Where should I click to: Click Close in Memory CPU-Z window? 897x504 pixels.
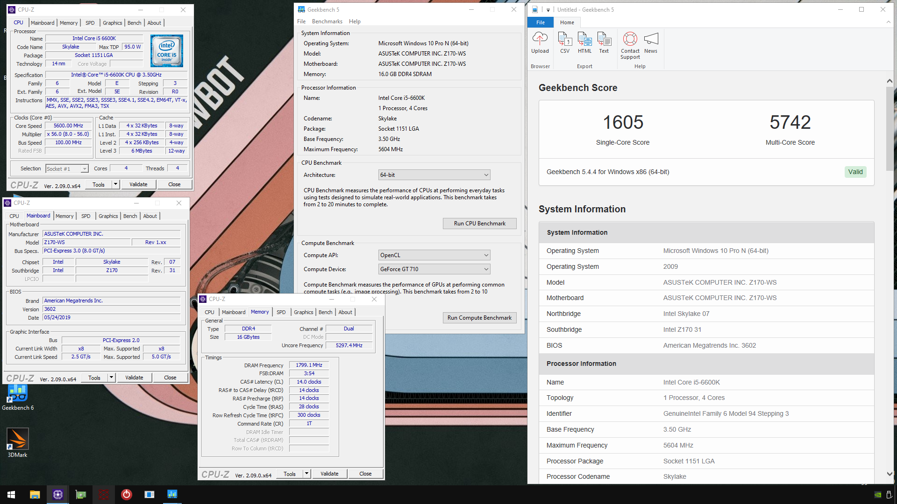365,474
